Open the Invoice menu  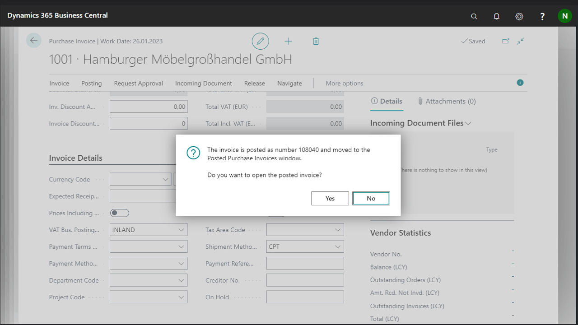(x=59, y=83)
